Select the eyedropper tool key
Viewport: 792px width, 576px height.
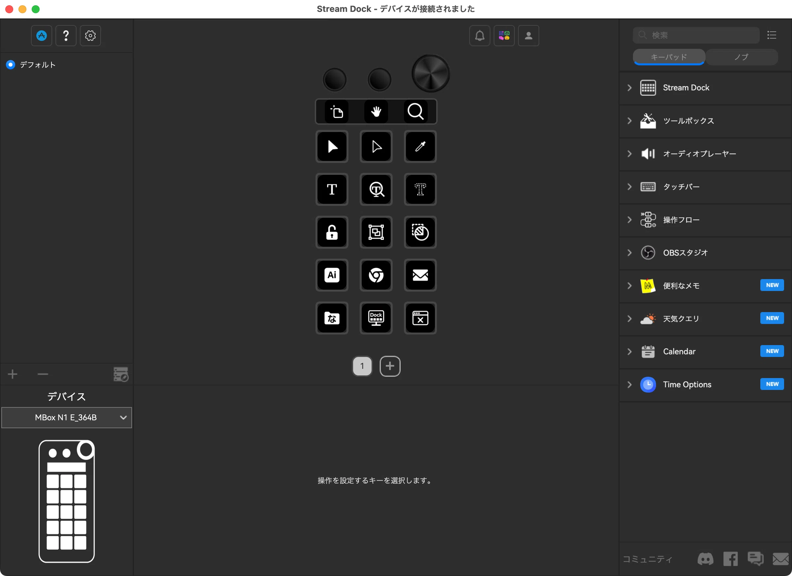click(x=420, y=146)
